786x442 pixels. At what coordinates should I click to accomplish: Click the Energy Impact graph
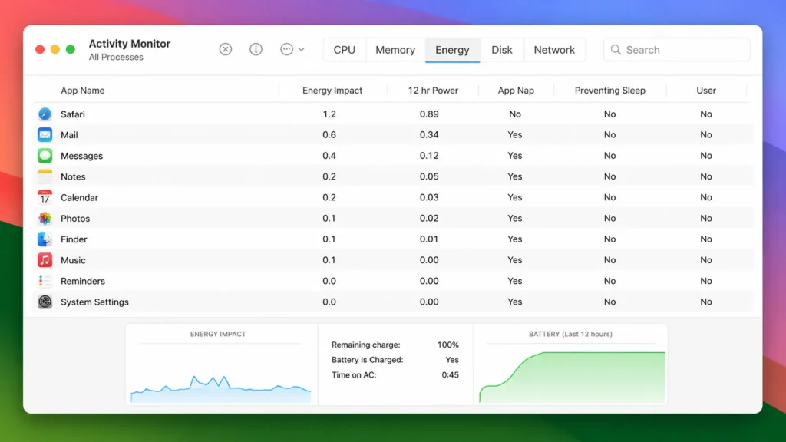220,389
